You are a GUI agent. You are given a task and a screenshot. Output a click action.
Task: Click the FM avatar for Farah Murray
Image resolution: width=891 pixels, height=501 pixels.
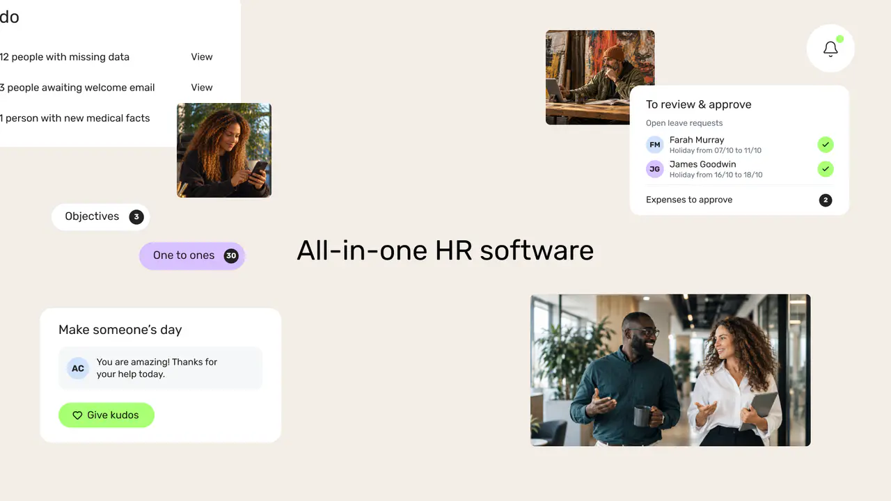(x=654, y=145)
